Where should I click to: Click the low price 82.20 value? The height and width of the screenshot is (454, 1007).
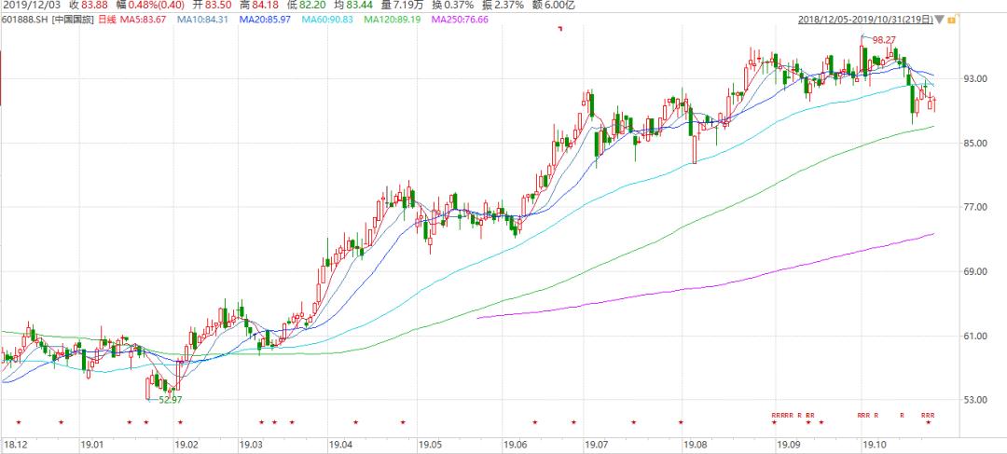312,6
